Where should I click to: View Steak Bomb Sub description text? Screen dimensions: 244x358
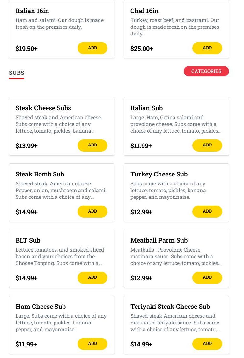pyautogui.click(x=61, y=190)
